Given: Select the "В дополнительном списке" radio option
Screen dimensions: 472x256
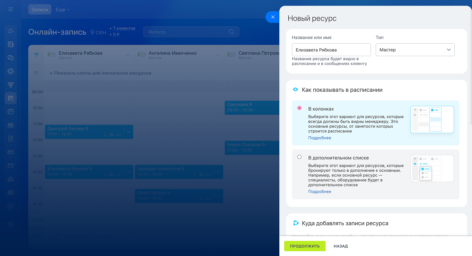Looking at the screenshot, I should point(300,157).
